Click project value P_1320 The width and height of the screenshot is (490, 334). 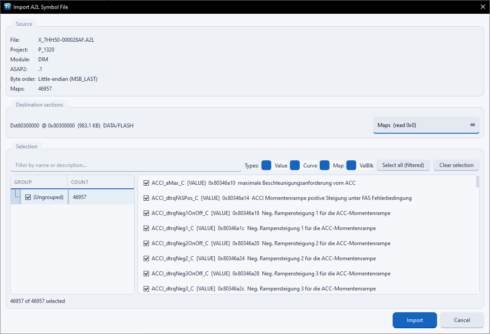tap(46, 50)
